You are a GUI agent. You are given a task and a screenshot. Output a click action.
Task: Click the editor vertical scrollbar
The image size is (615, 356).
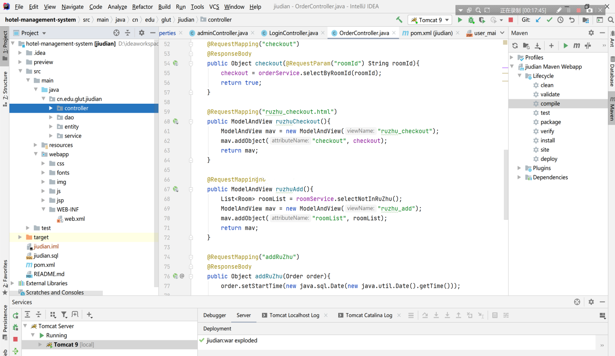coord(505,184)
